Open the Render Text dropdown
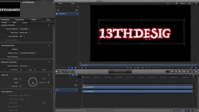 pyautogui.click(x=29, y=53)
